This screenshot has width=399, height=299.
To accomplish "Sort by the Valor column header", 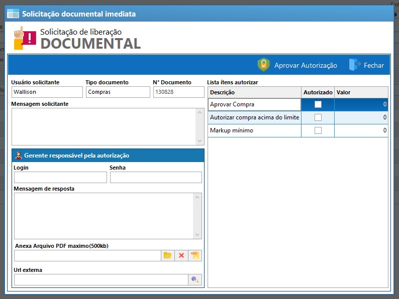I will (x=361, y=92).
